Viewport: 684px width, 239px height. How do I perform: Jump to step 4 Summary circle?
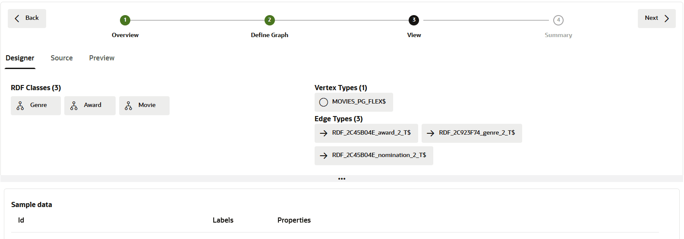[558, 20]
